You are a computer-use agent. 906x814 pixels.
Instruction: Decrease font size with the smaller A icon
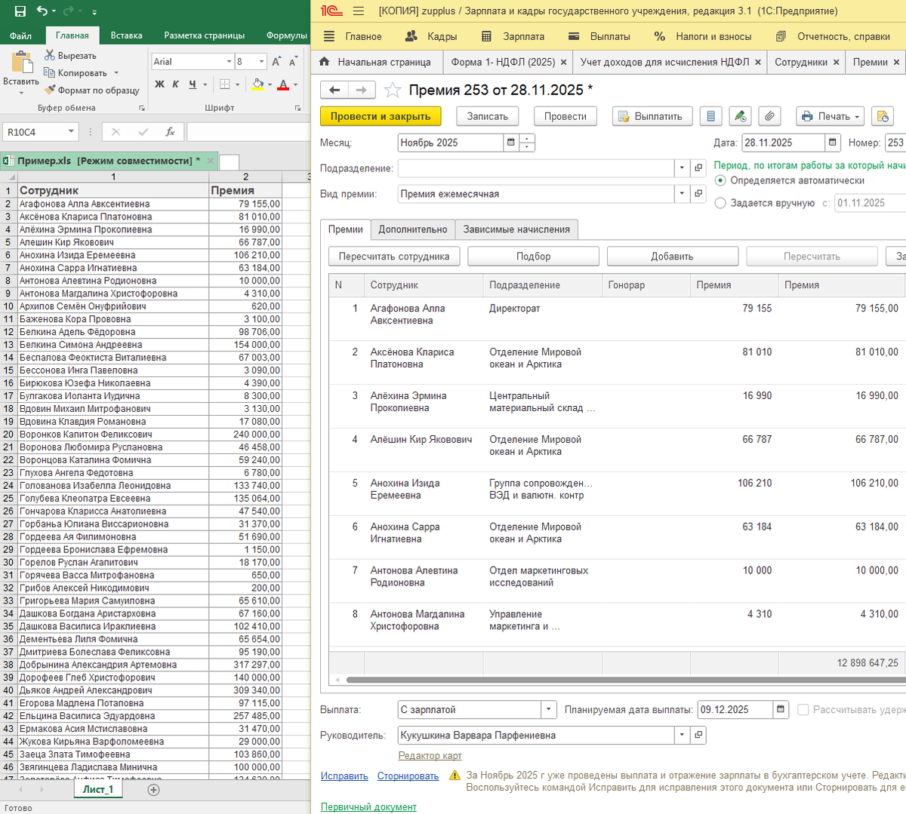[x=293, y=62]
